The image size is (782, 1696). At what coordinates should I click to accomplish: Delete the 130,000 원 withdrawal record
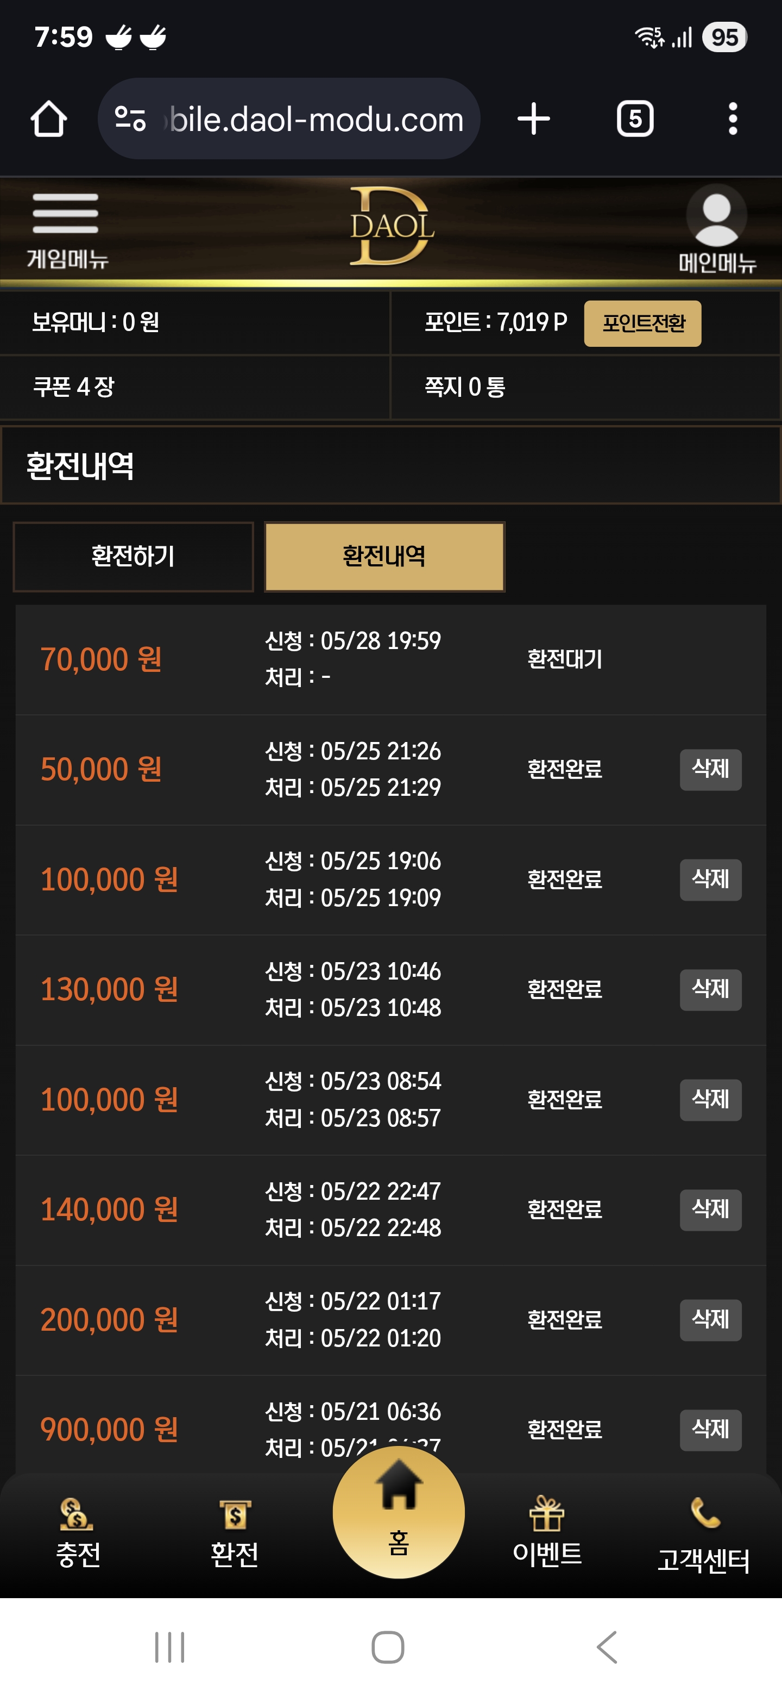pos(710,989)
